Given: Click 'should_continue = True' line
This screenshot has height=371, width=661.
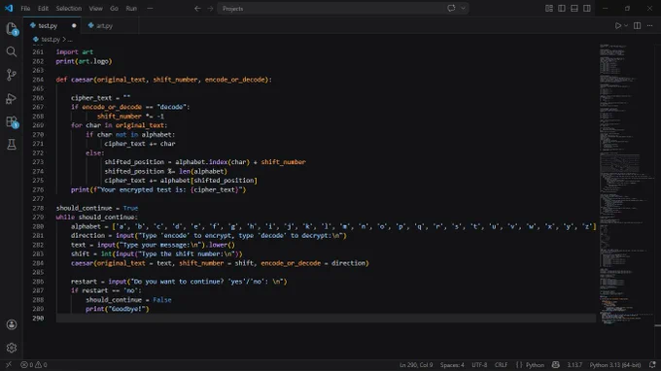Looking at the screenshot, I should click(x=97, y=208).
